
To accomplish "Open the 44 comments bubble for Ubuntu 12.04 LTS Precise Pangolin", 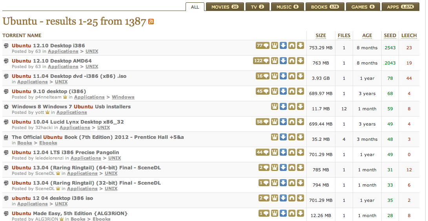I will tap(262, 152).
